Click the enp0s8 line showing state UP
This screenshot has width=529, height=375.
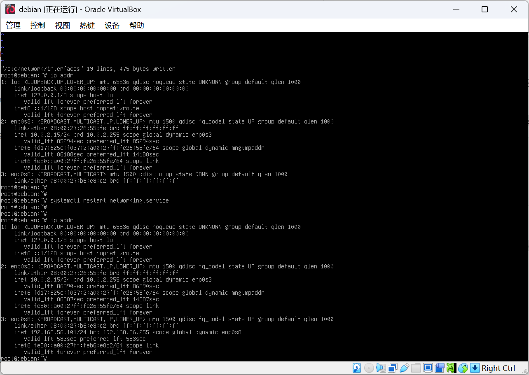pos(167,319)
